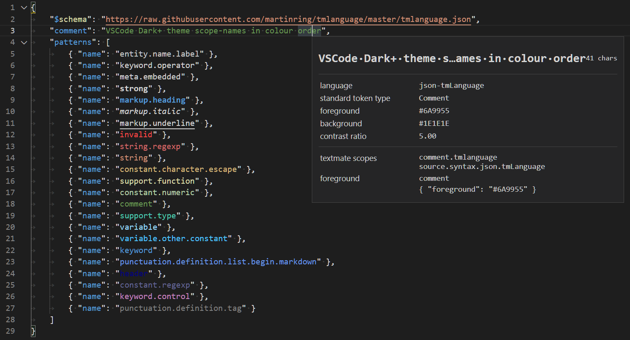Screen dimensions: 630x340
Task: Click line number 12 in the gutter
Action: [10, 135]
